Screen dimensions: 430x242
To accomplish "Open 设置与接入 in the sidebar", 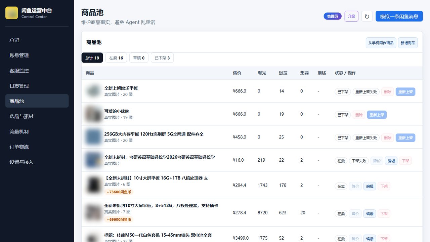I will (x=37, y=162).
